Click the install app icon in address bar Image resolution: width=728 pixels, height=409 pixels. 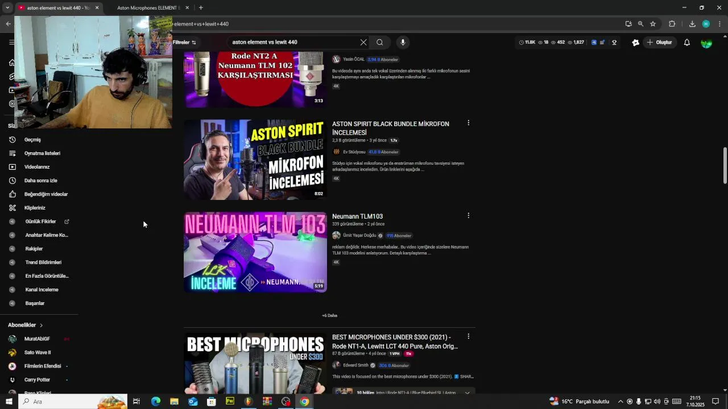tap(628, 24)
